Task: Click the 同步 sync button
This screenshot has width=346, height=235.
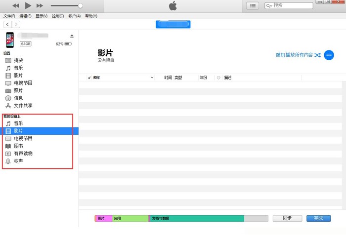Action: [x=287, y=218]
